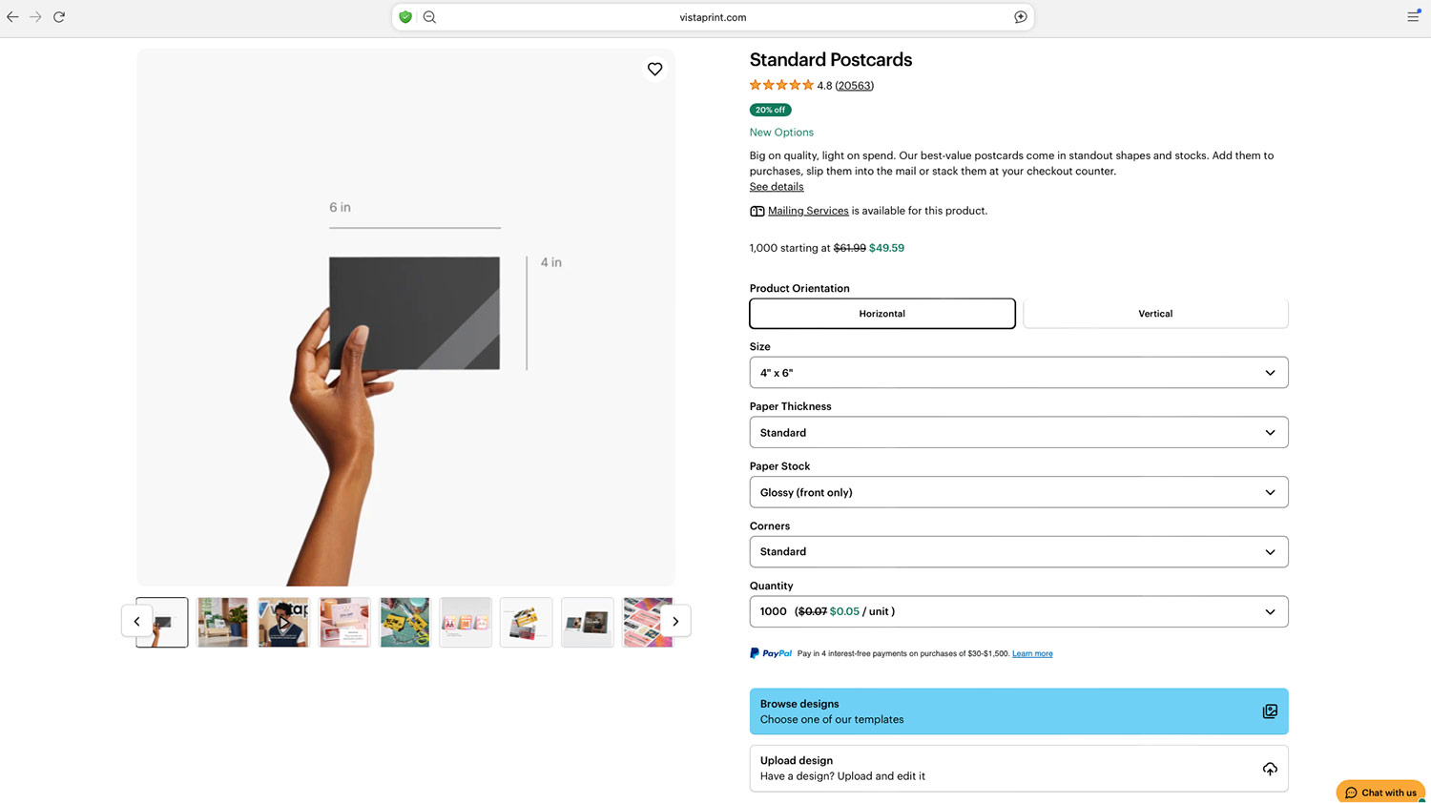Image resolution: width=1431 pixels, height=803 pixels.
Task: Play the video thumbnail in the gallery
Action: pos(283,623)
